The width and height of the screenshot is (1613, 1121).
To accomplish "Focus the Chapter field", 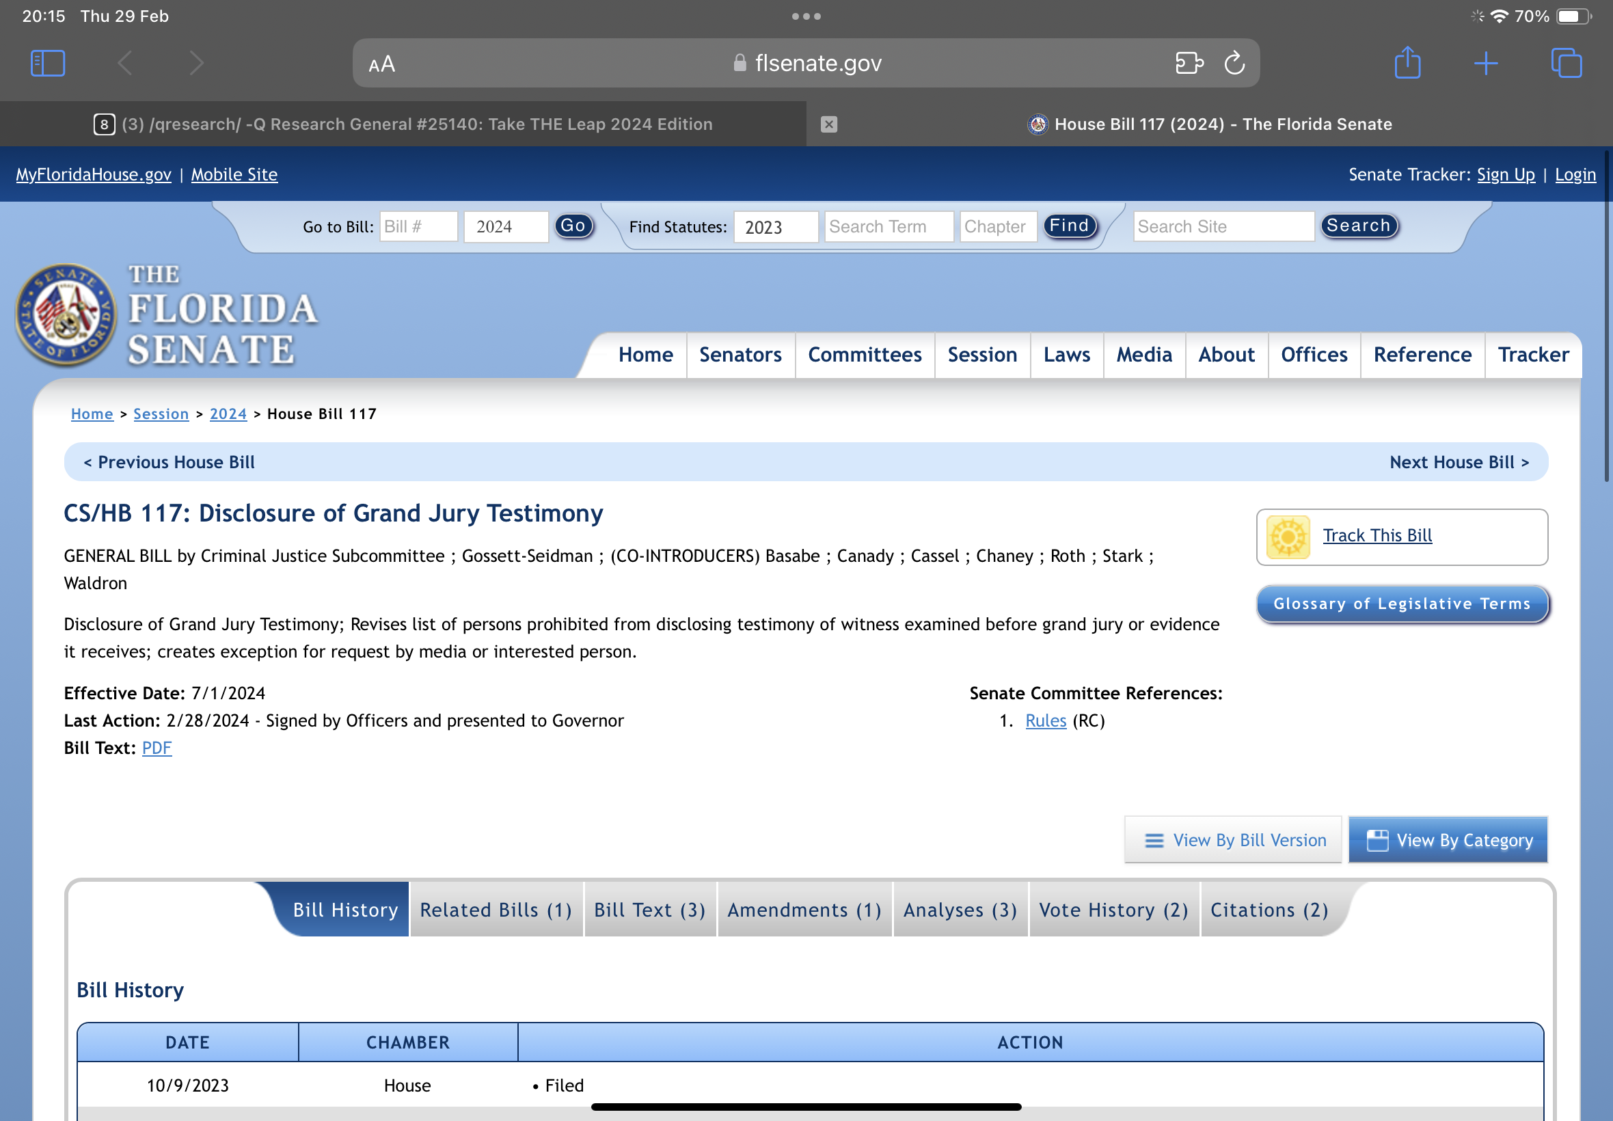I will [998, 227].
